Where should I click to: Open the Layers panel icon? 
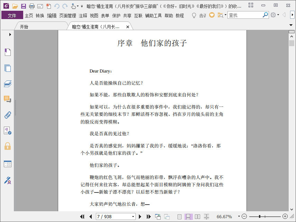point(8,84)
